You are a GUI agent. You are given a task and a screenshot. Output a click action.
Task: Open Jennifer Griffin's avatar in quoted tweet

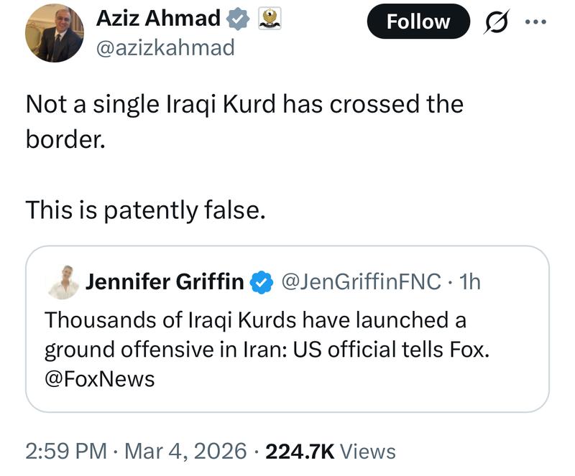click(63, 281)
